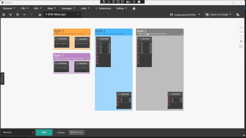246x138 pixels.
Task: Expand the Library side panel
Action: (x=2, y=79)
